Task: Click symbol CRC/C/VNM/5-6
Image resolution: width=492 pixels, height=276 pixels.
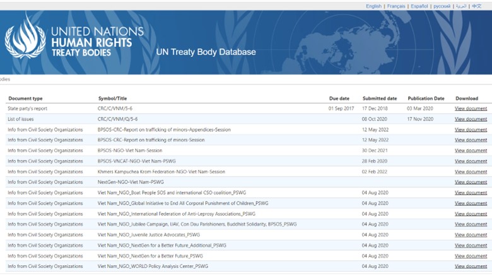Action: coord(115,108)
